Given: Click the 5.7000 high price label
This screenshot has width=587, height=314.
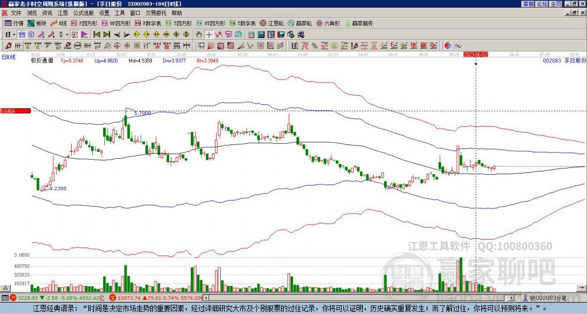Looking at the screenshot, I should [143, 113].
